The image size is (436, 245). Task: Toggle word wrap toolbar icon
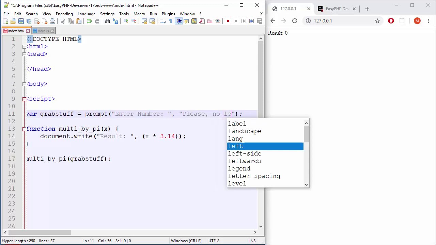click(163, 21)
